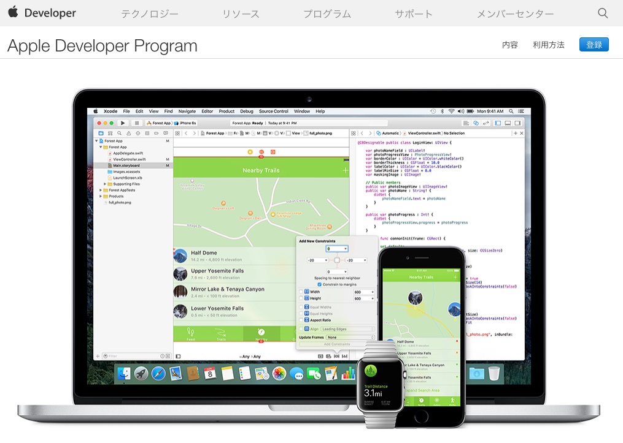Open the Update Frames None dropdown
This screenshot has height=443, width=623.
[x=350, y=337]
